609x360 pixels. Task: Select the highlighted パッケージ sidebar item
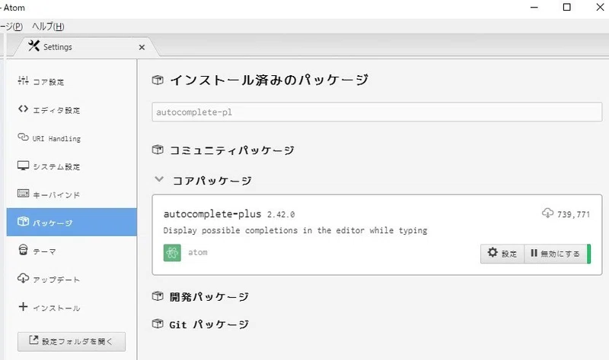(x=72, y=222)
